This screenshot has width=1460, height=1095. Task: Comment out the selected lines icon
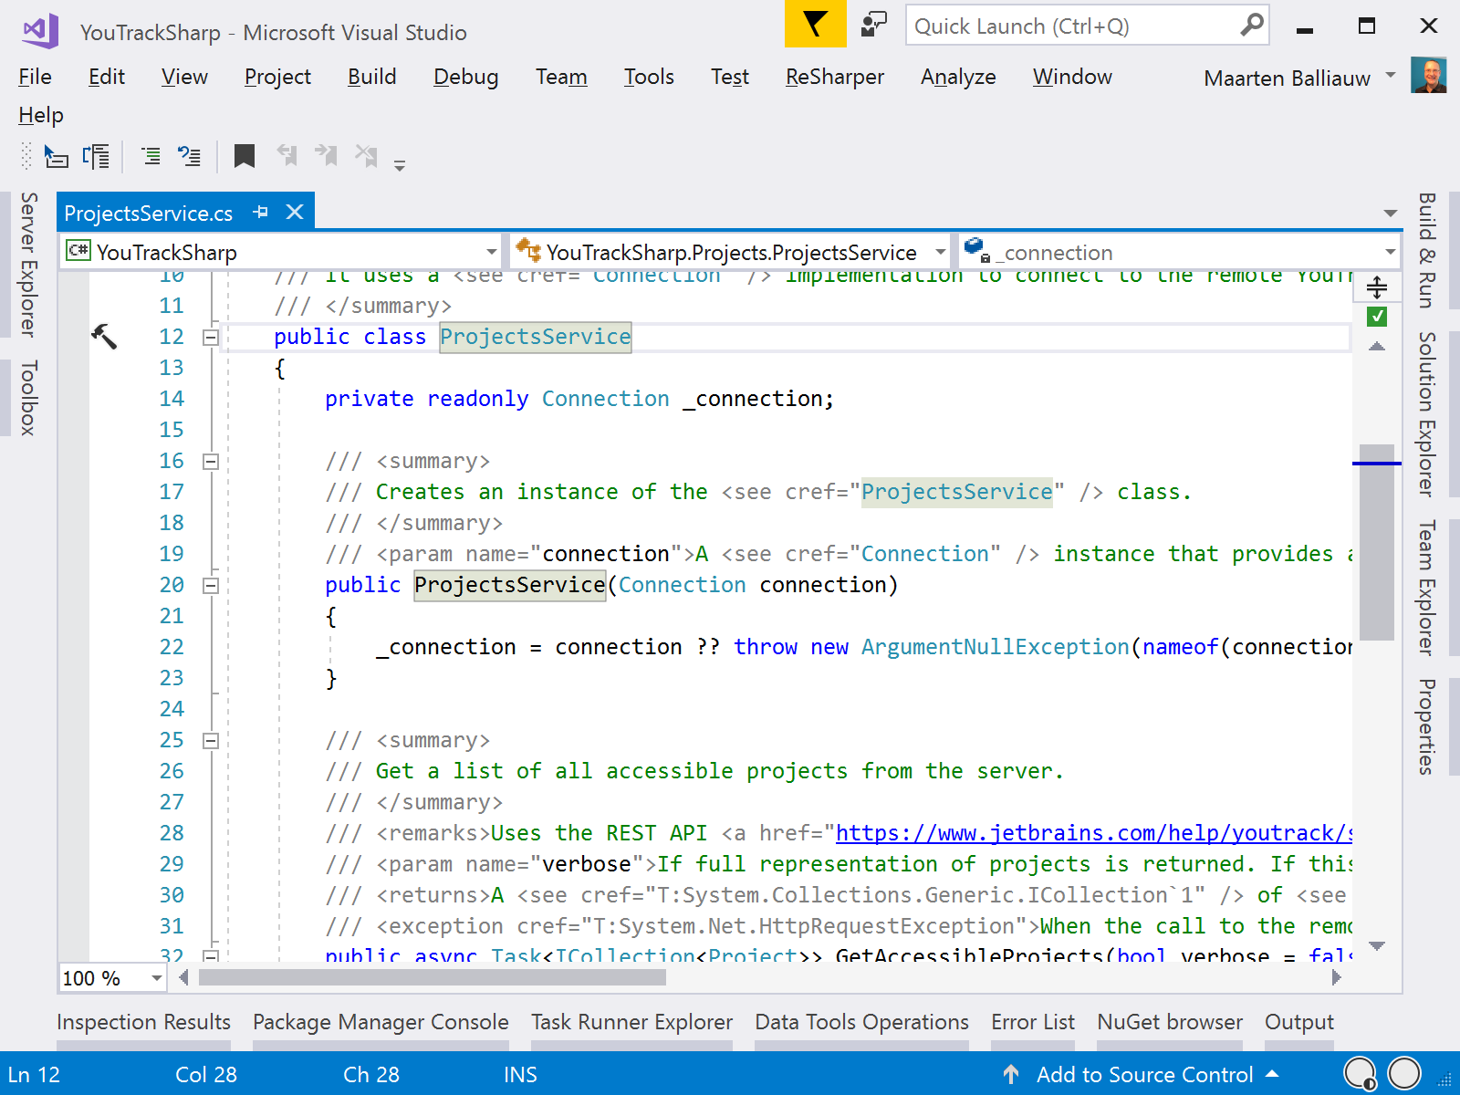(x=151, y=157)
